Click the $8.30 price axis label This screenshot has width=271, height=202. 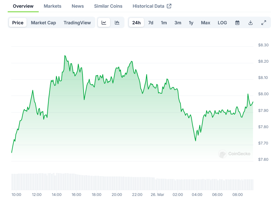[x=263, y=45]
